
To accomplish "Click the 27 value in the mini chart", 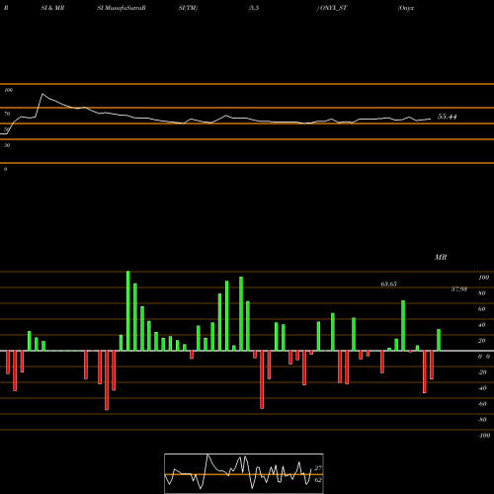I will point(318,468).
